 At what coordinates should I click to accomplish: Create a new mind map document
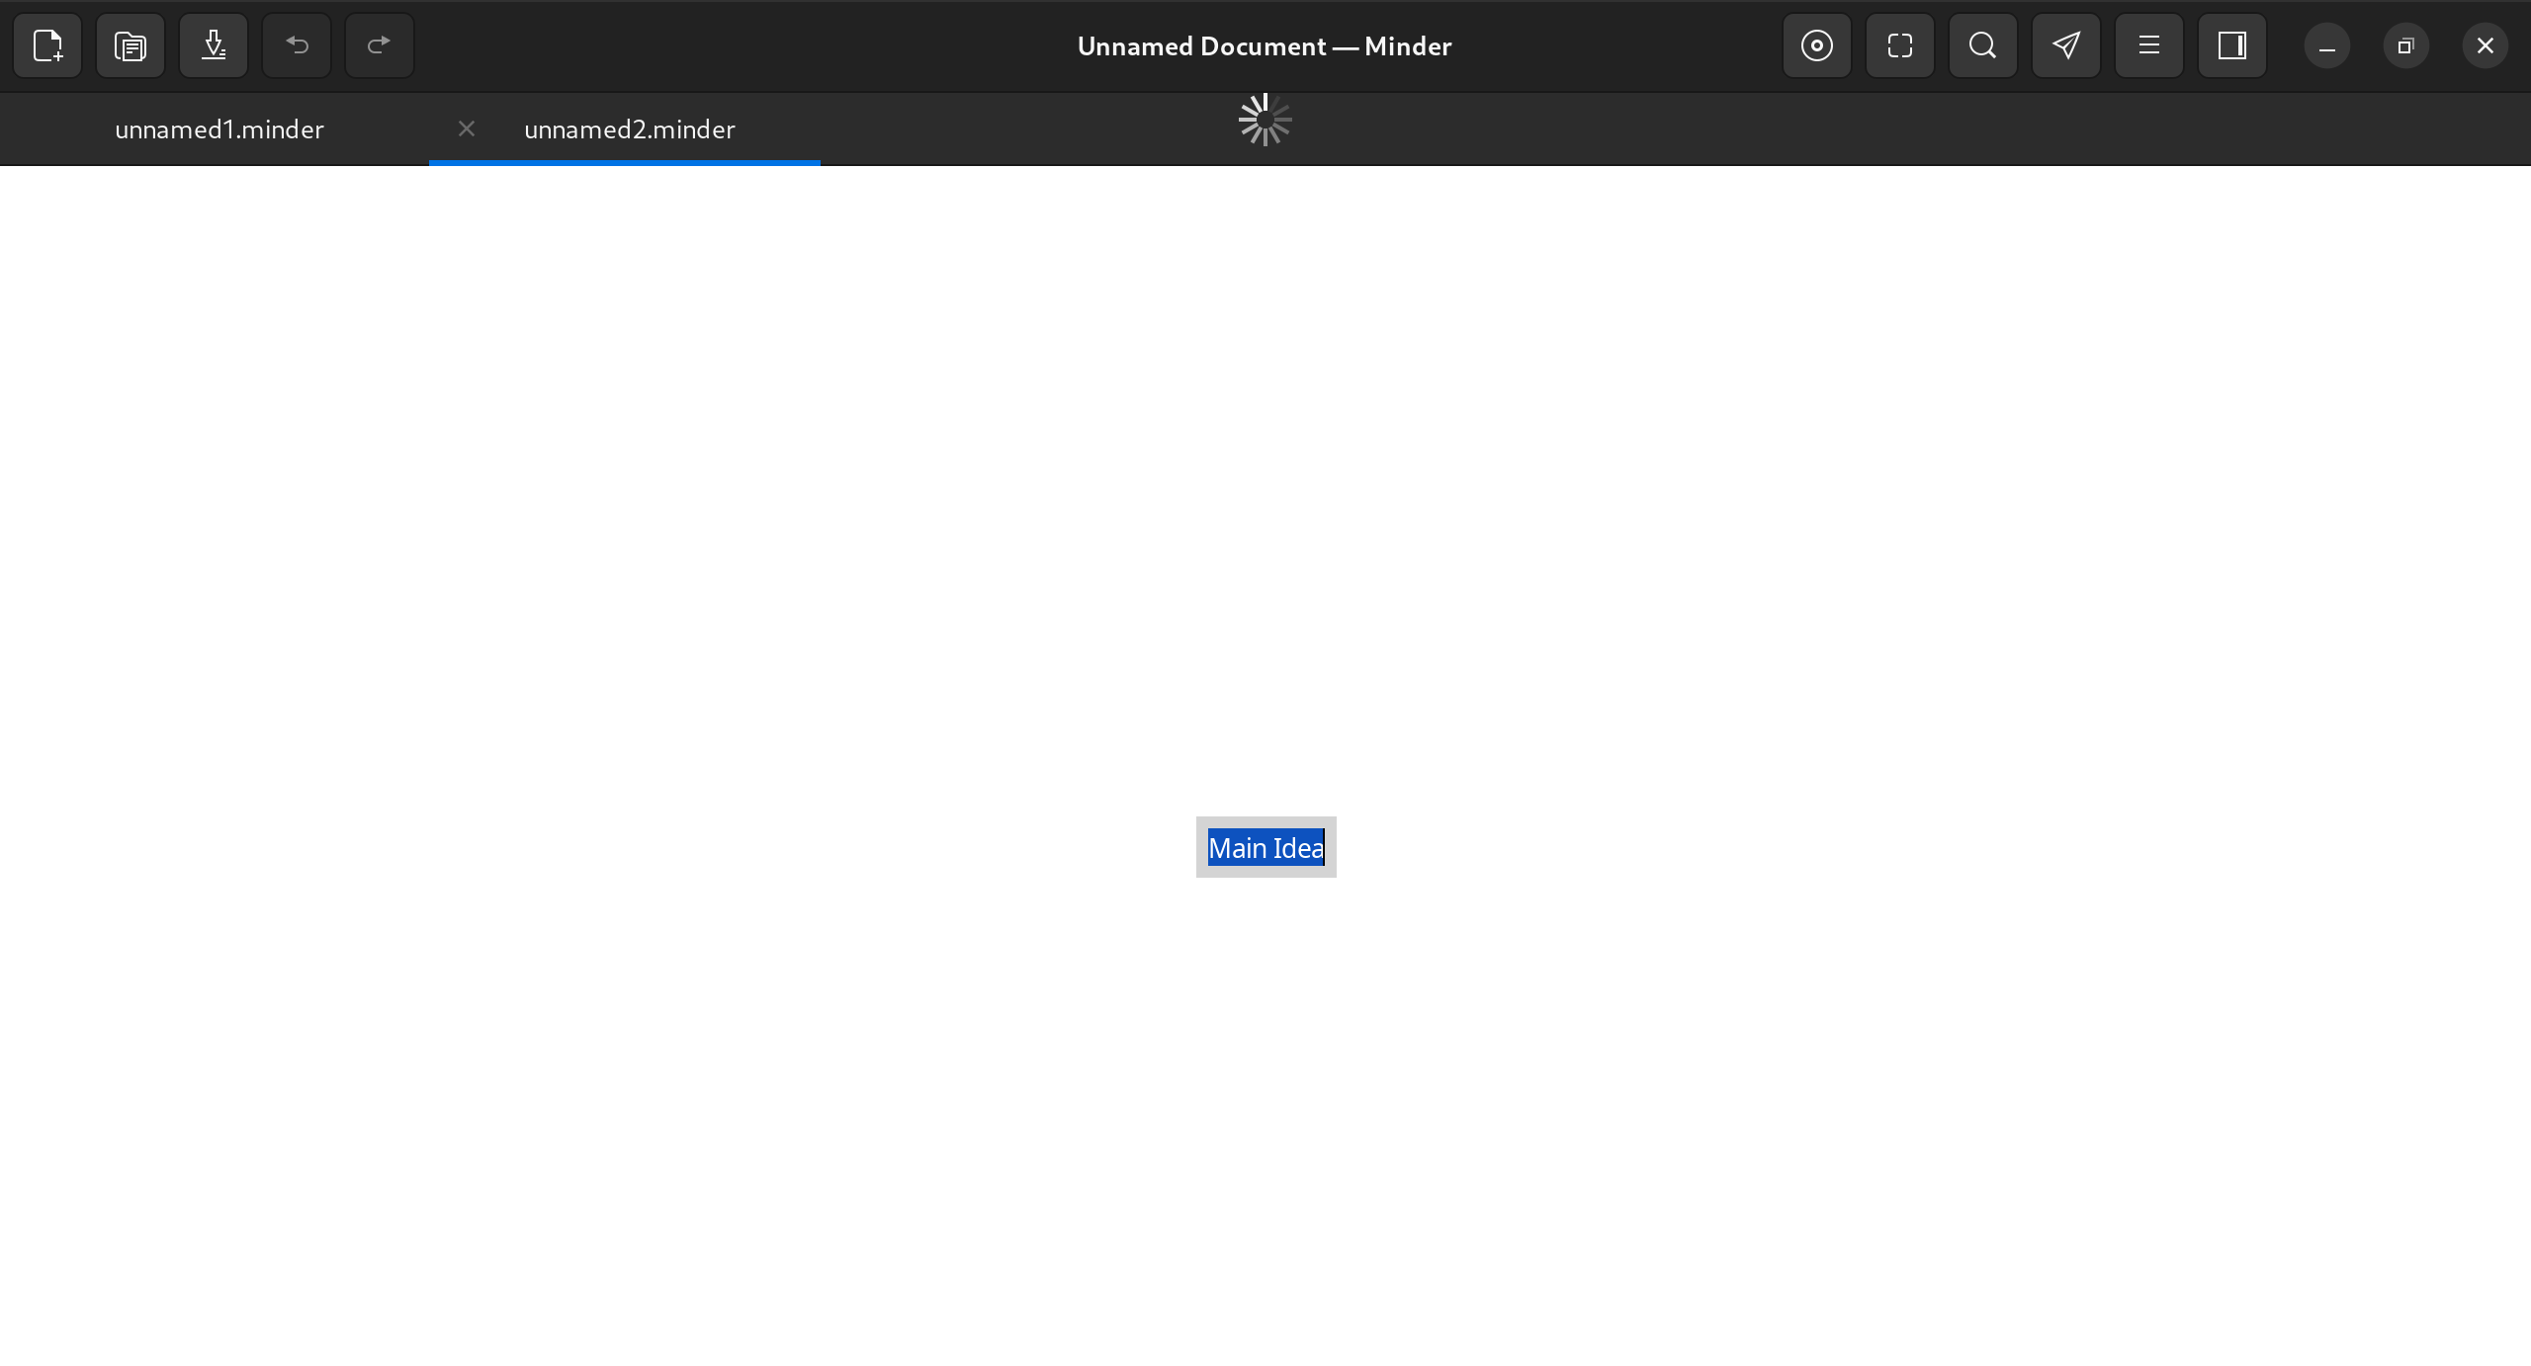pyautogui.click(x=47, y=45)
